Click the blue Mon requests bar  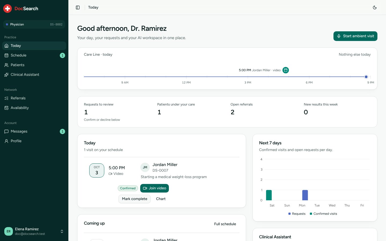(x=305, y=195)
